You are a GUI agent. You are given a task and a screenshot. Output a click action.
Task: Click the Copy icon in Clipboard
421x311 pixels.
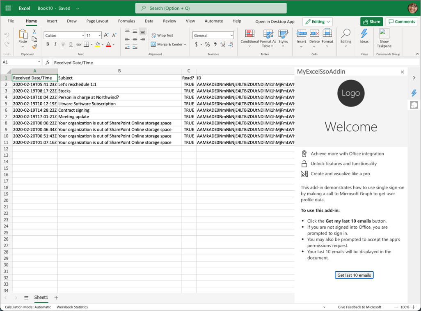[x=34, y=39]
